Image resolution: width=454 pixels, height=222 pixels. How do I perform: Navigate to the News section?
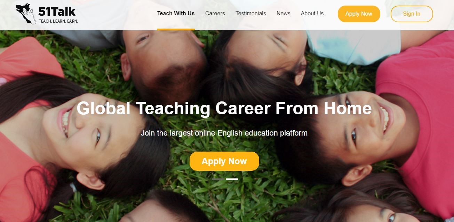[x=283, y=14]
